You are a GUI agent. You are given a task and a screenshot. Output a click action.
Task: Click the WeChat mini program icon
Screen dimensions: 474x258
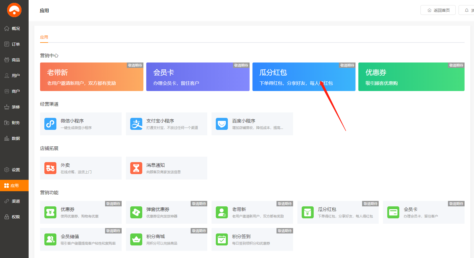[50, 124]
